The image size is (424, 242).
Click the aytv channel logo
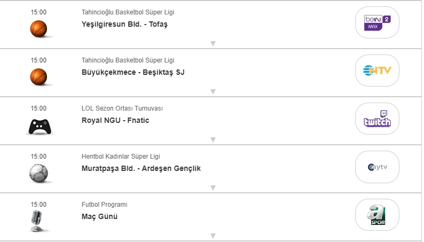pos(377,167)
